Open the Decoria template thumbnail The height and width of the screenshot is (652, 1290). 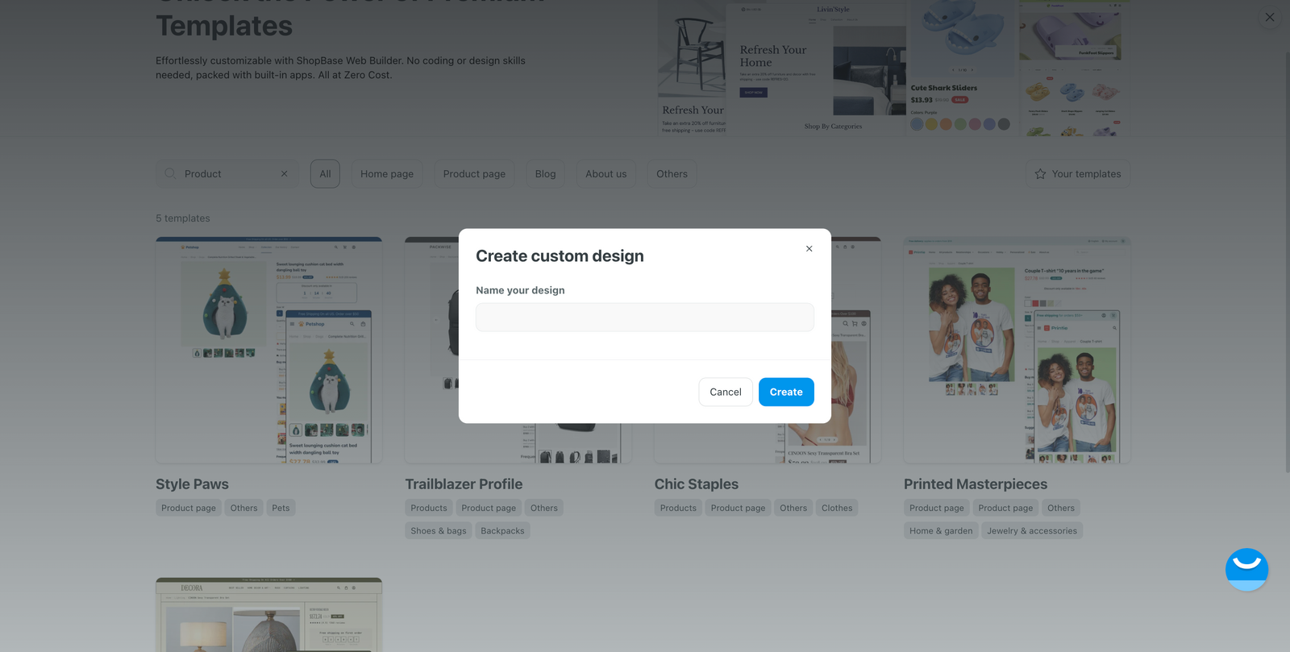(268, 615)
